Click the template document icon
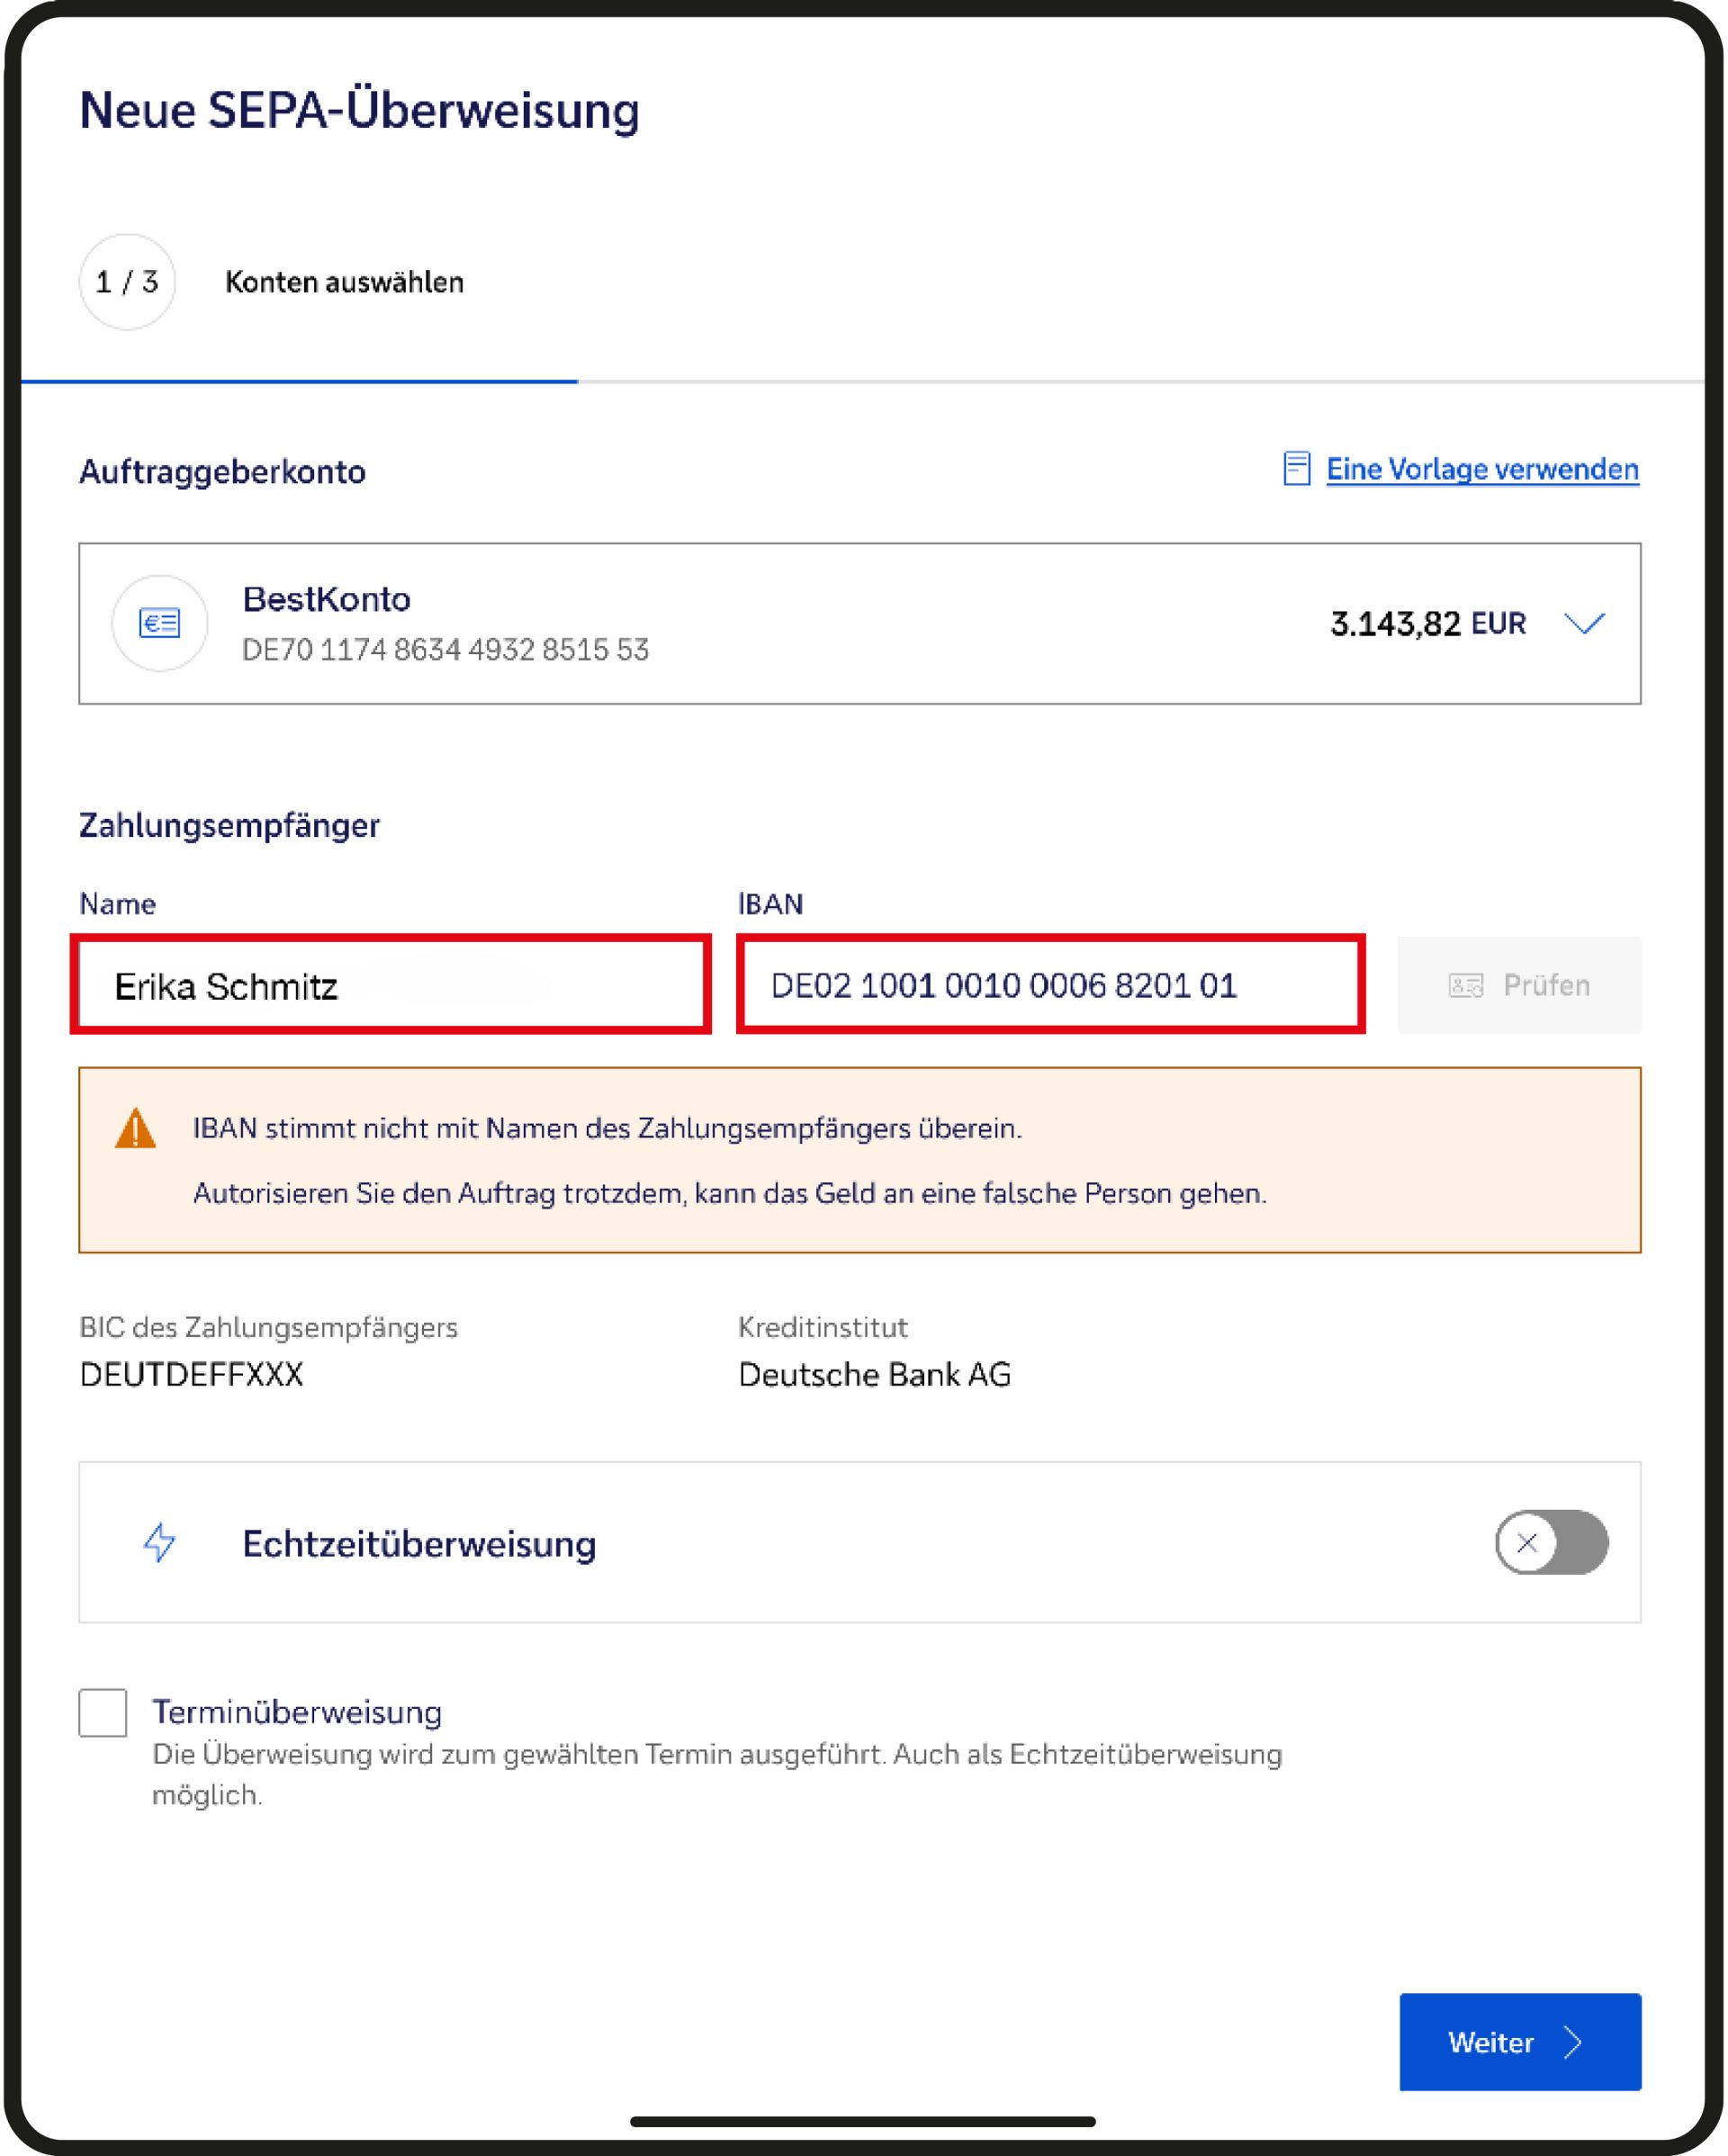The image size is (1728, 2156). [x=1296, y=468]
